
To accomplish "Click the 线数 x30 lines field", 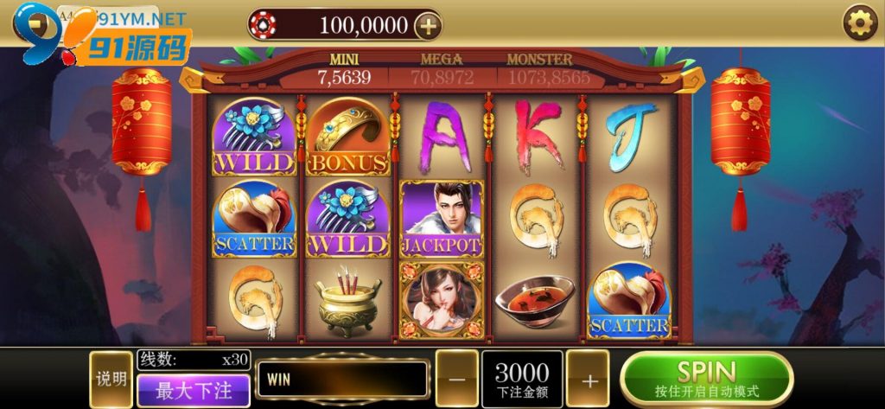I will tap(194, 360).
